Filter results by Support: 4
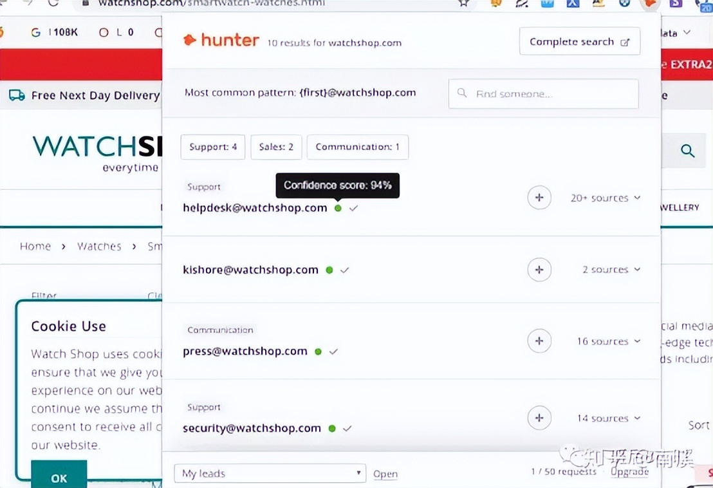This screenshot has width=713, height=488. pyautogui.click(x=213, y=147)
